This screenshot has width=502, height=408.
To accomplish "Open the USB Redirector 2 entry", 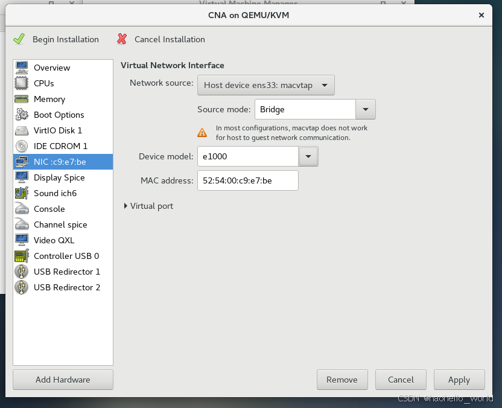I will (x=63, y=287).
